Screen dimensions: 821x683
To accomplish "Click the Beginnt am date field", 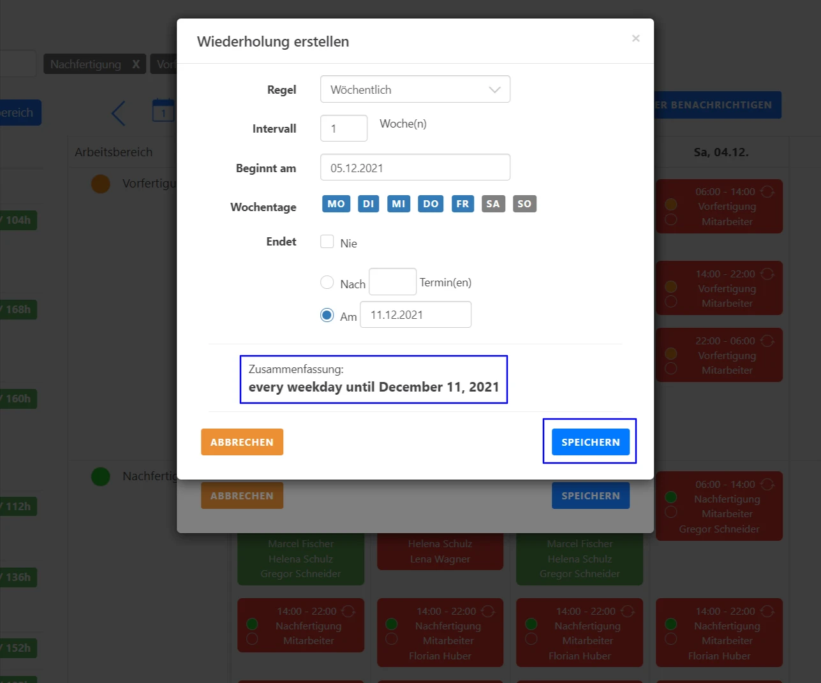I will click(x=415, y=168).
